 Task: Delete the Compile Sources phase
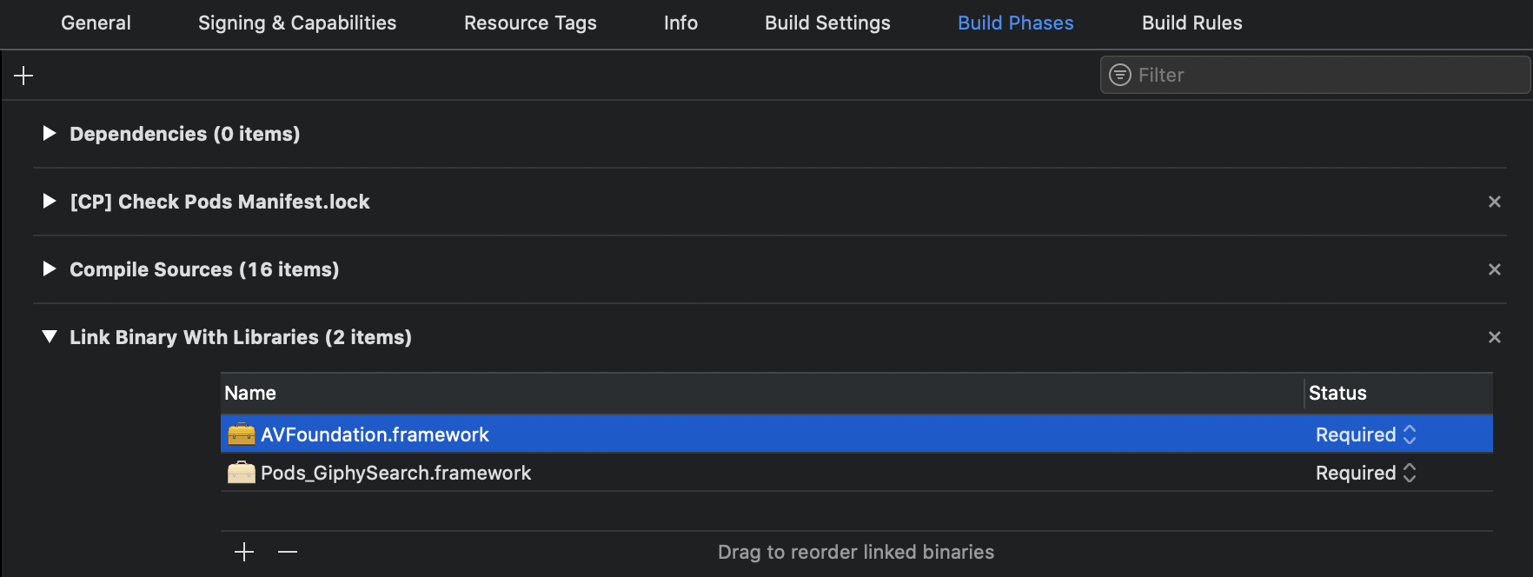click(x=1495, y=269)
